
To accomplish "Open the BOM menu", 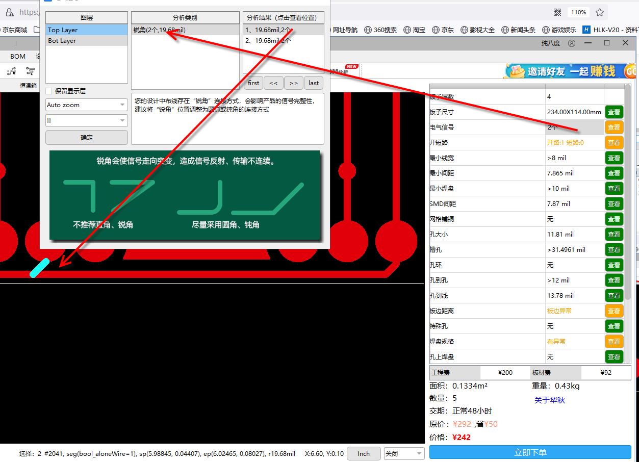I will 18,57.
